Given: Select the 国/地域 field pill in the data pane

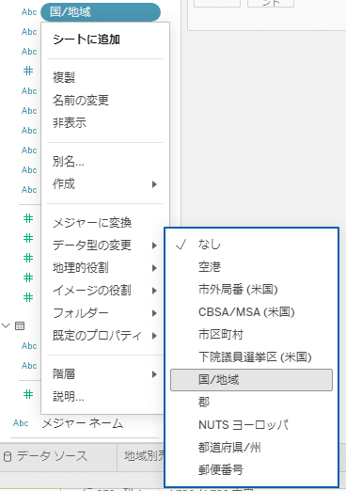Looking at the screenshot, I should click(101, 12).
